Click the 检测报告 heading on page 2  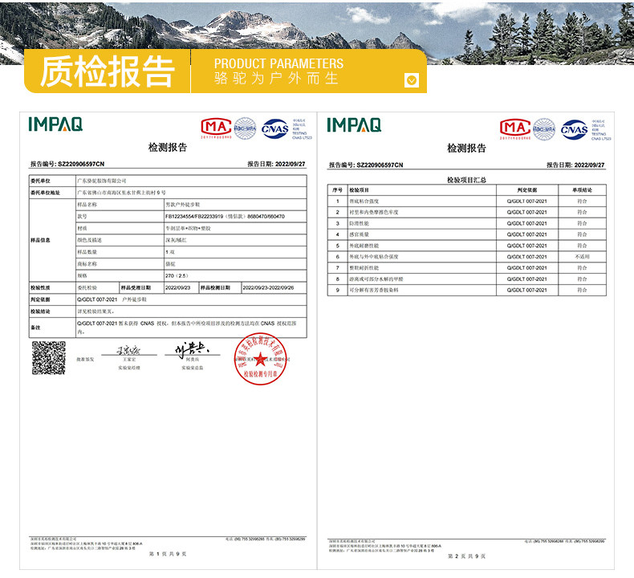tap(466, 148)
